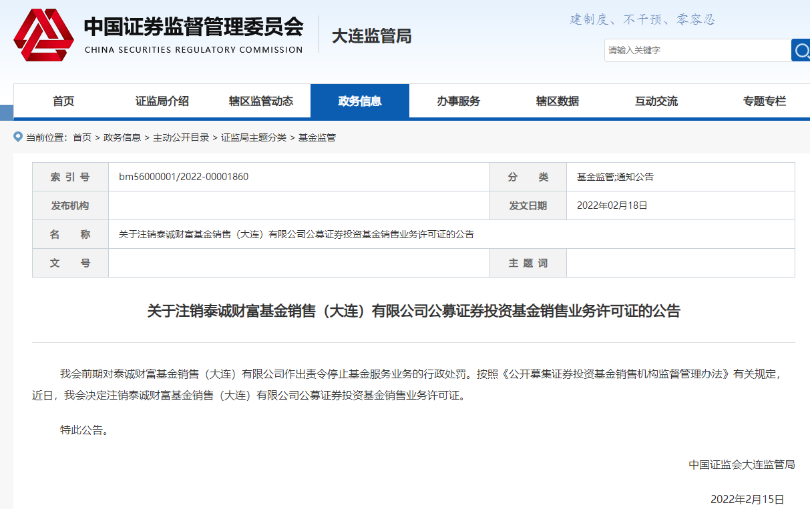The height and width of the screenshot is (509, 810).
Task: Select the 辖区监管动态 menu item
Action: pyautogui.click(x=261, y=101)
